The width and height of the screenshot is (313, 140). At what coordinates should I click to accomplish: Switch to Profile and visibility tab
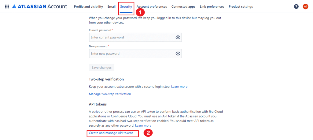[x=88, y=6]
